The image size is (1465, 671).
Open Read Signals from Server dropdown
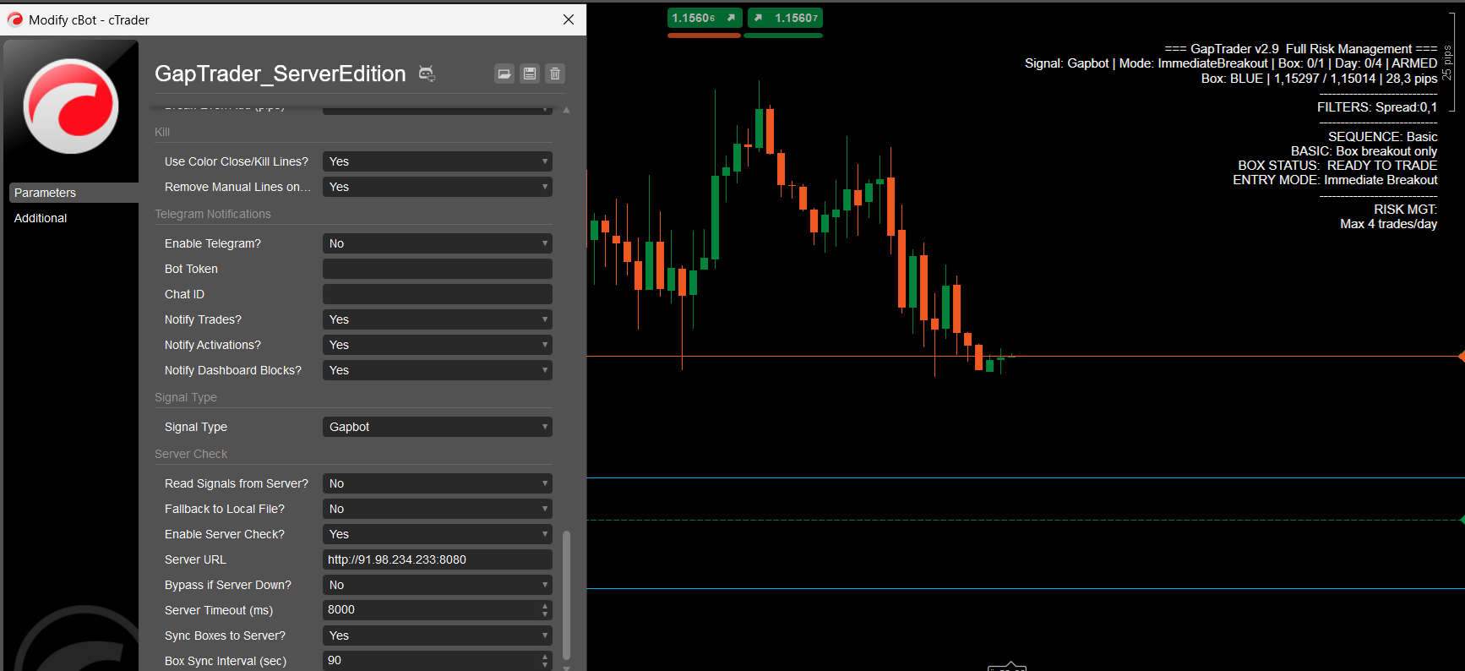pos(437,483)
